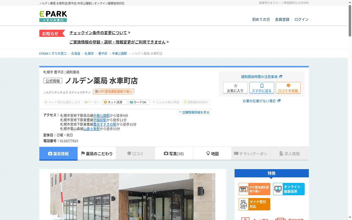Click クーポン badge
This screenshot has width=352, height=220.
[x=92, y=102]
